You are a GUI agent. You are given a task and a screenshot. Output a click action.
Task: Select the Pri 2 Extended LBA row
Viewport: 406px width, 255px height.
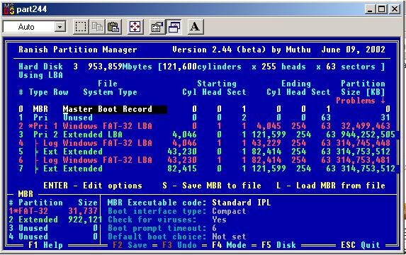coord(207,135)
